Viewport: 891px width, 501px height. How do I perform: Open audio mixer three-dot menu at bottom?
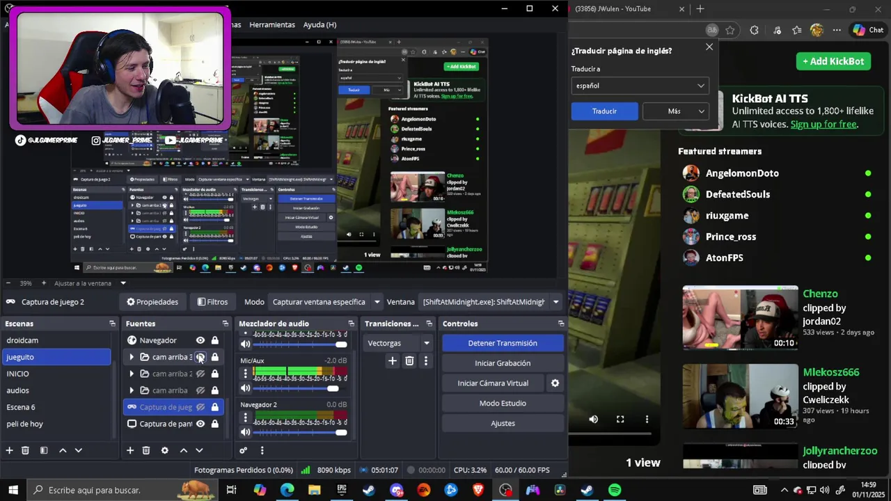(262, 450)
